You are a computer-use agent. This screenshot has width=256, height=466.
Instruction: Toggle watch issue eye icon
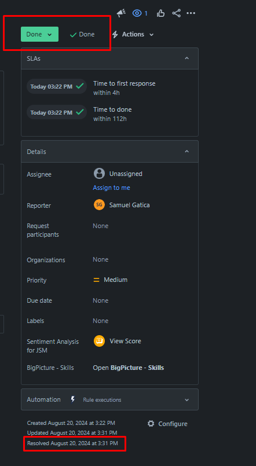click(x=137, y=13)
